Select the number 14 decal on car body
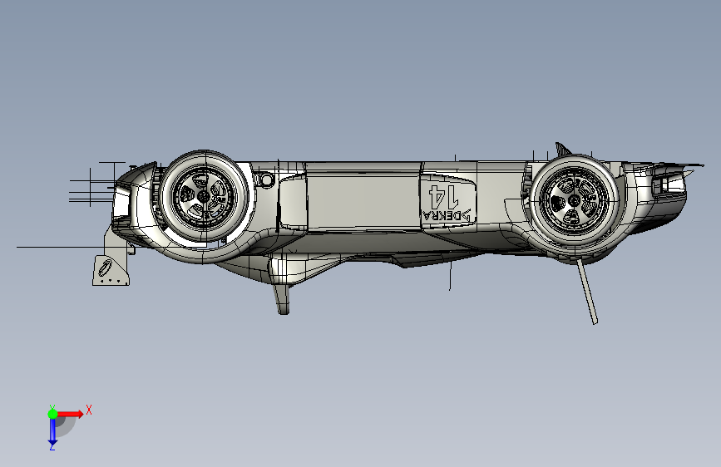The width and height of the screenshot is (721, 467). (x=443, y=196)
